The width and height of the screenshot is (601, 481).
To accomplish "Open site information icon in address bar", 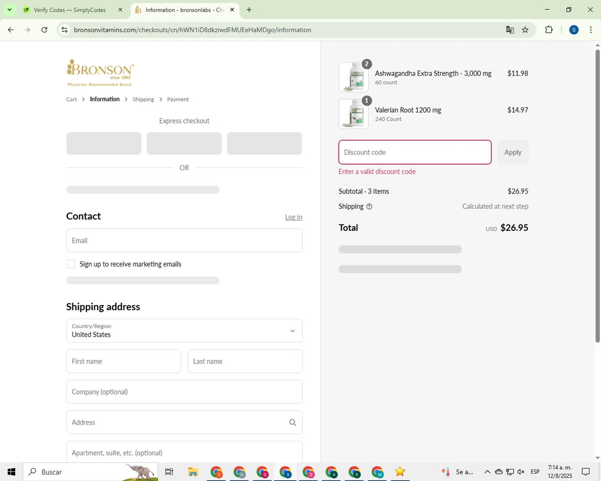I will pos(65,30).
